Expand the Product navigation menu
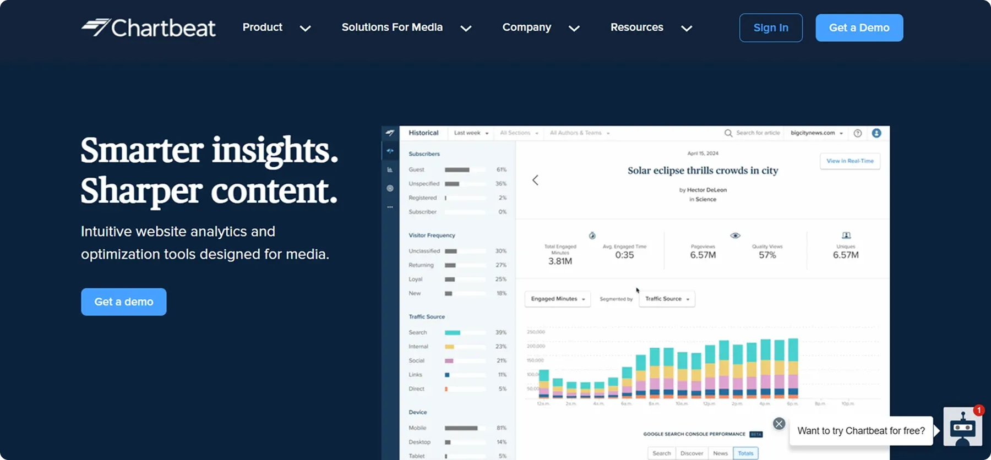 point(276,28)
